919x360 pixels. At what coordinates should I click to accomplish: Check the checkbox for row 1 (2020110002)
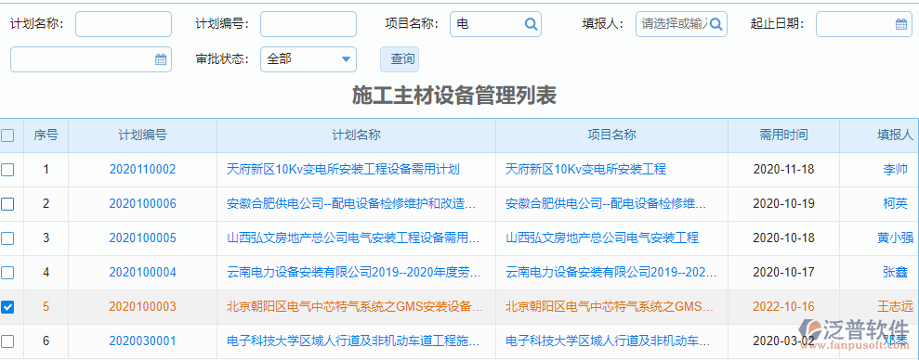point(7,170)
